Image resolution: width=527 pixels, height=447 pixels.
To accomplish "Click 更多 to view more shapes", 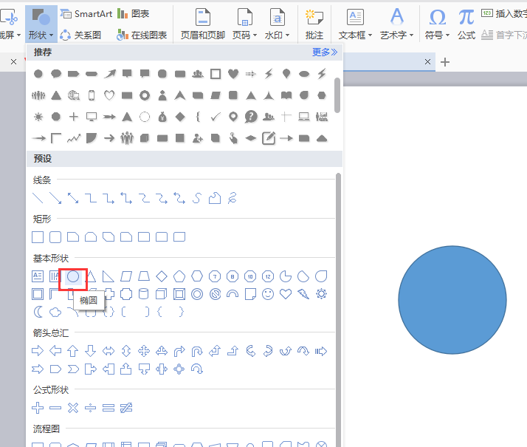I will (324, 52).
